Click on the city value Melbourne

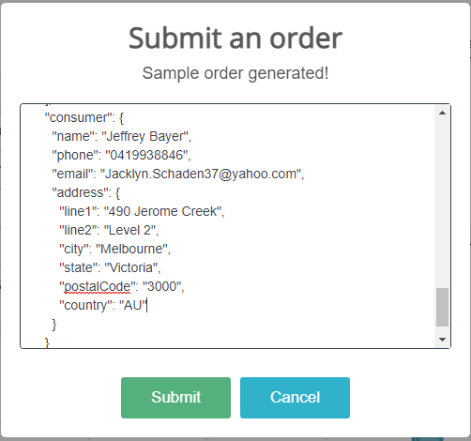point(131,249)
